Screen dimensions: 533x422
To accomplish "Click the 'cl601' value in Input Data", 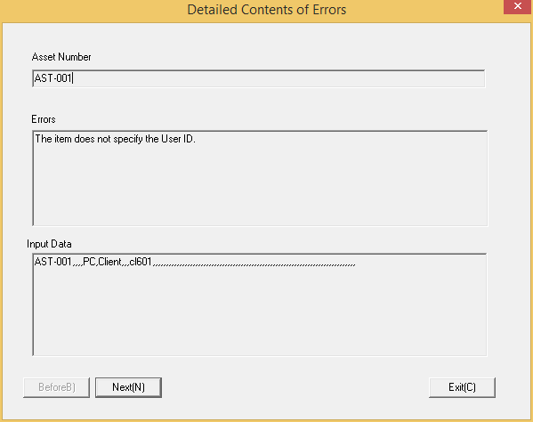I will tap(141, 262).
